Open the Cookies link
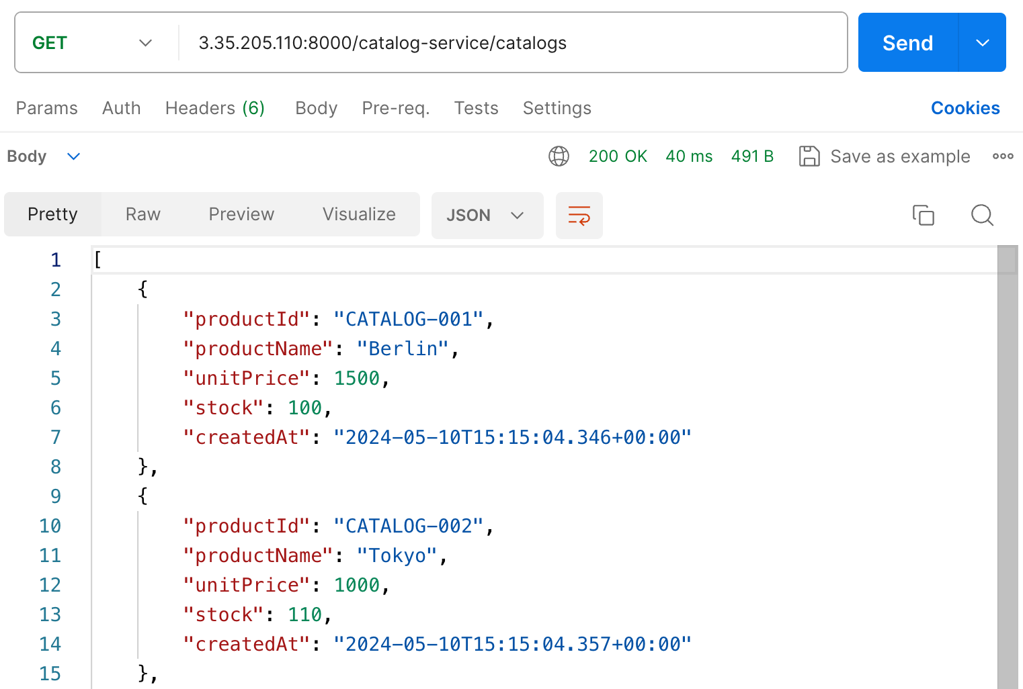Screen dimensions: 1023x689 965,108
